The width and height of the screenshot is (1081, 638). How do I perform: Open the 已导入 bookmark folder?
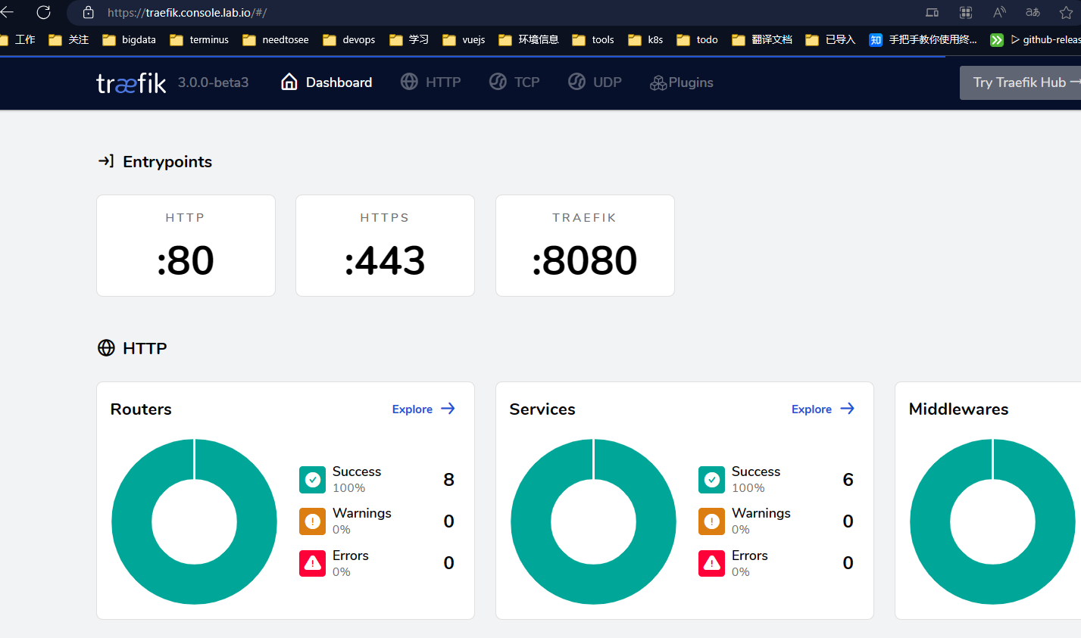click(x=830, y=39)
